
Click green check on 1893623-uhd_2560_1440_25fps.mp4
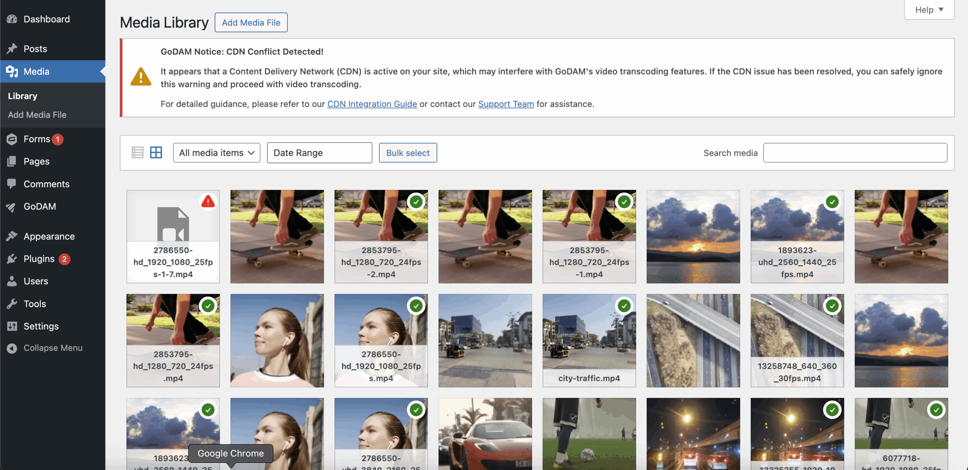pos(832,202)
